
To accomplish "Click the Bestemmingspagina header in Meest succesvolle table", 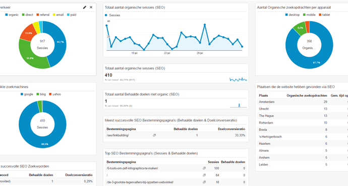I will coord(121,129).
